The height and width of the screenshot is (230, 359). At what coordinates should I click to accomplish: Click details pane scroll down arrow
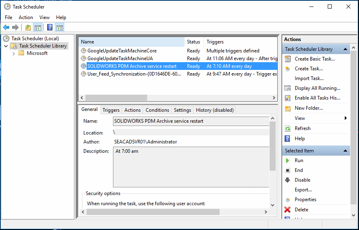pyautogui.click(x=272, y=205)
